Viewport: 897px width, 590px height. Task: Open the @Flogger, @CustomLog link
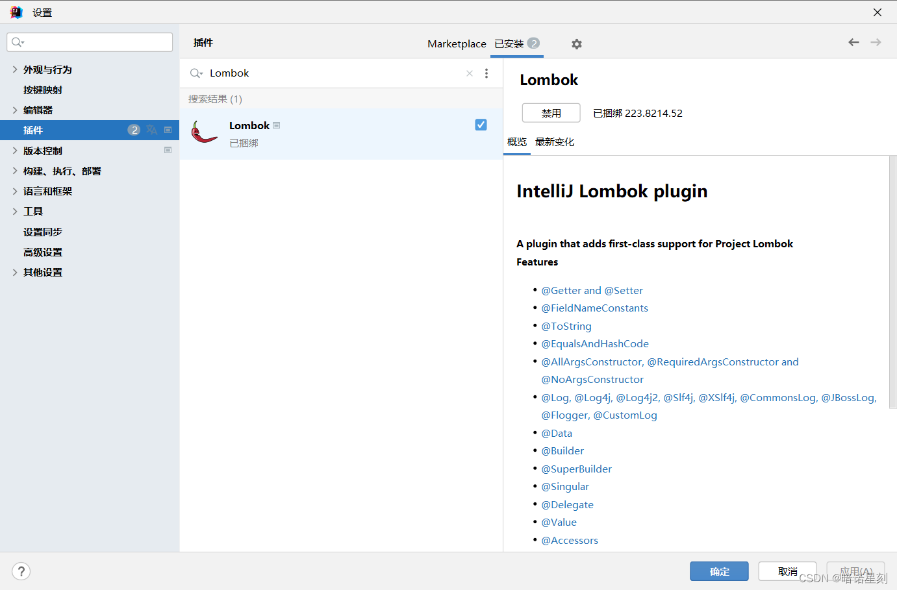pos(599,415)
